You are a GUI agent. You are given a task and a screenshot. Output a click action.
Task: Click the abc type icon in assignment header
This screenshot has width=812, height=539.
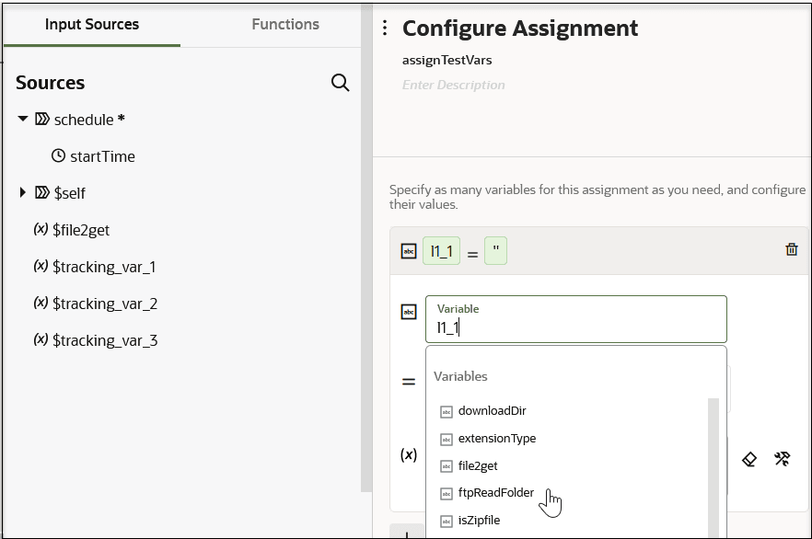[409, 251]
